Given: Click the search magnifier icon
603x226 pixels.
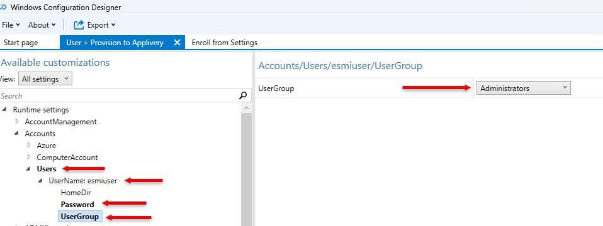Looking at the screenshot, I should tap(243, 95).
